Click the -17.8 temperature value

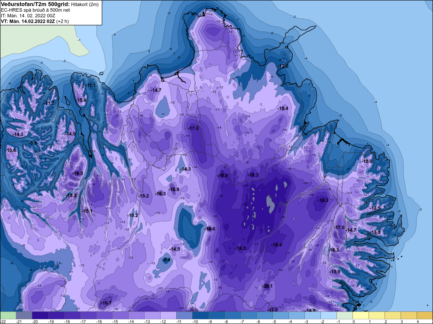[193, 129]
